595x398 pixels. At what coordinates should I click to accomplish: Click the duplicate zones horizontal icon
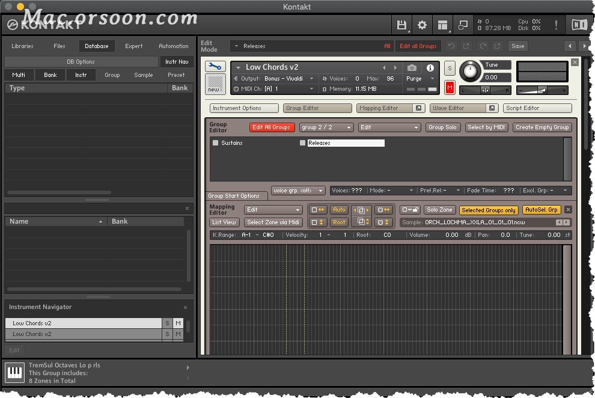[361, 210]
